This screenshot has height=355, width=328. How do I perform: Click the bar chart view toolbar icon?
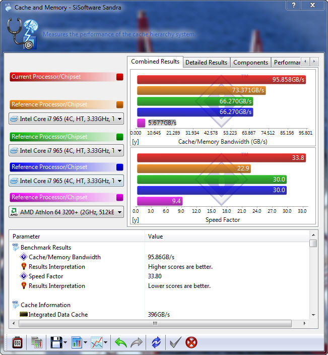pos(77,342)
